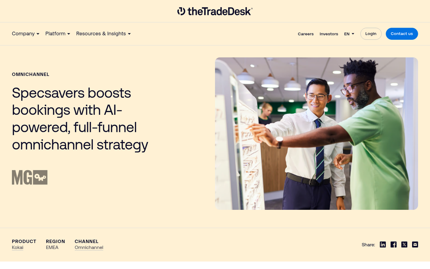The width and height of the screenshot is (430, 269).
Task: Click the Contact us button
Action: coord(402,34)
